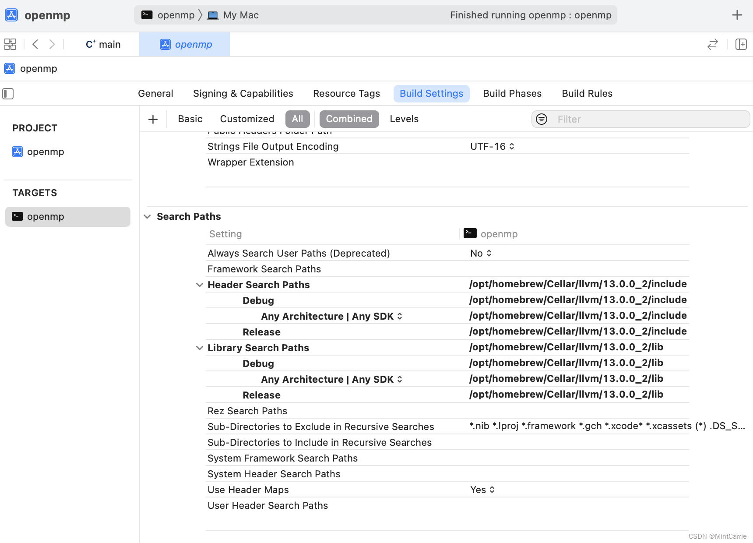Click the openmp column header in Search Paths
This screenshot has height=543, width=753.
coord(491,234)
